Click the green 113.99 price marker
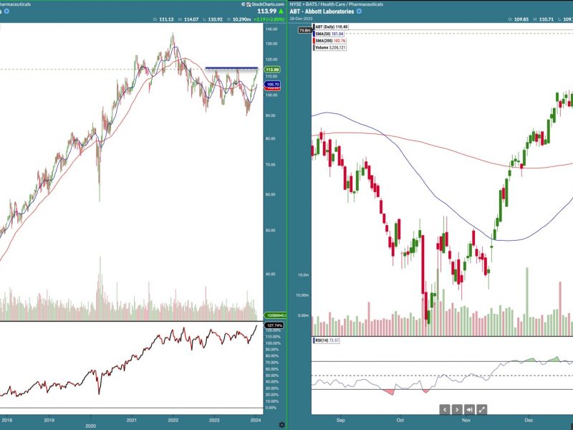Viewport: 573px width, 430px height. [272, 70]
